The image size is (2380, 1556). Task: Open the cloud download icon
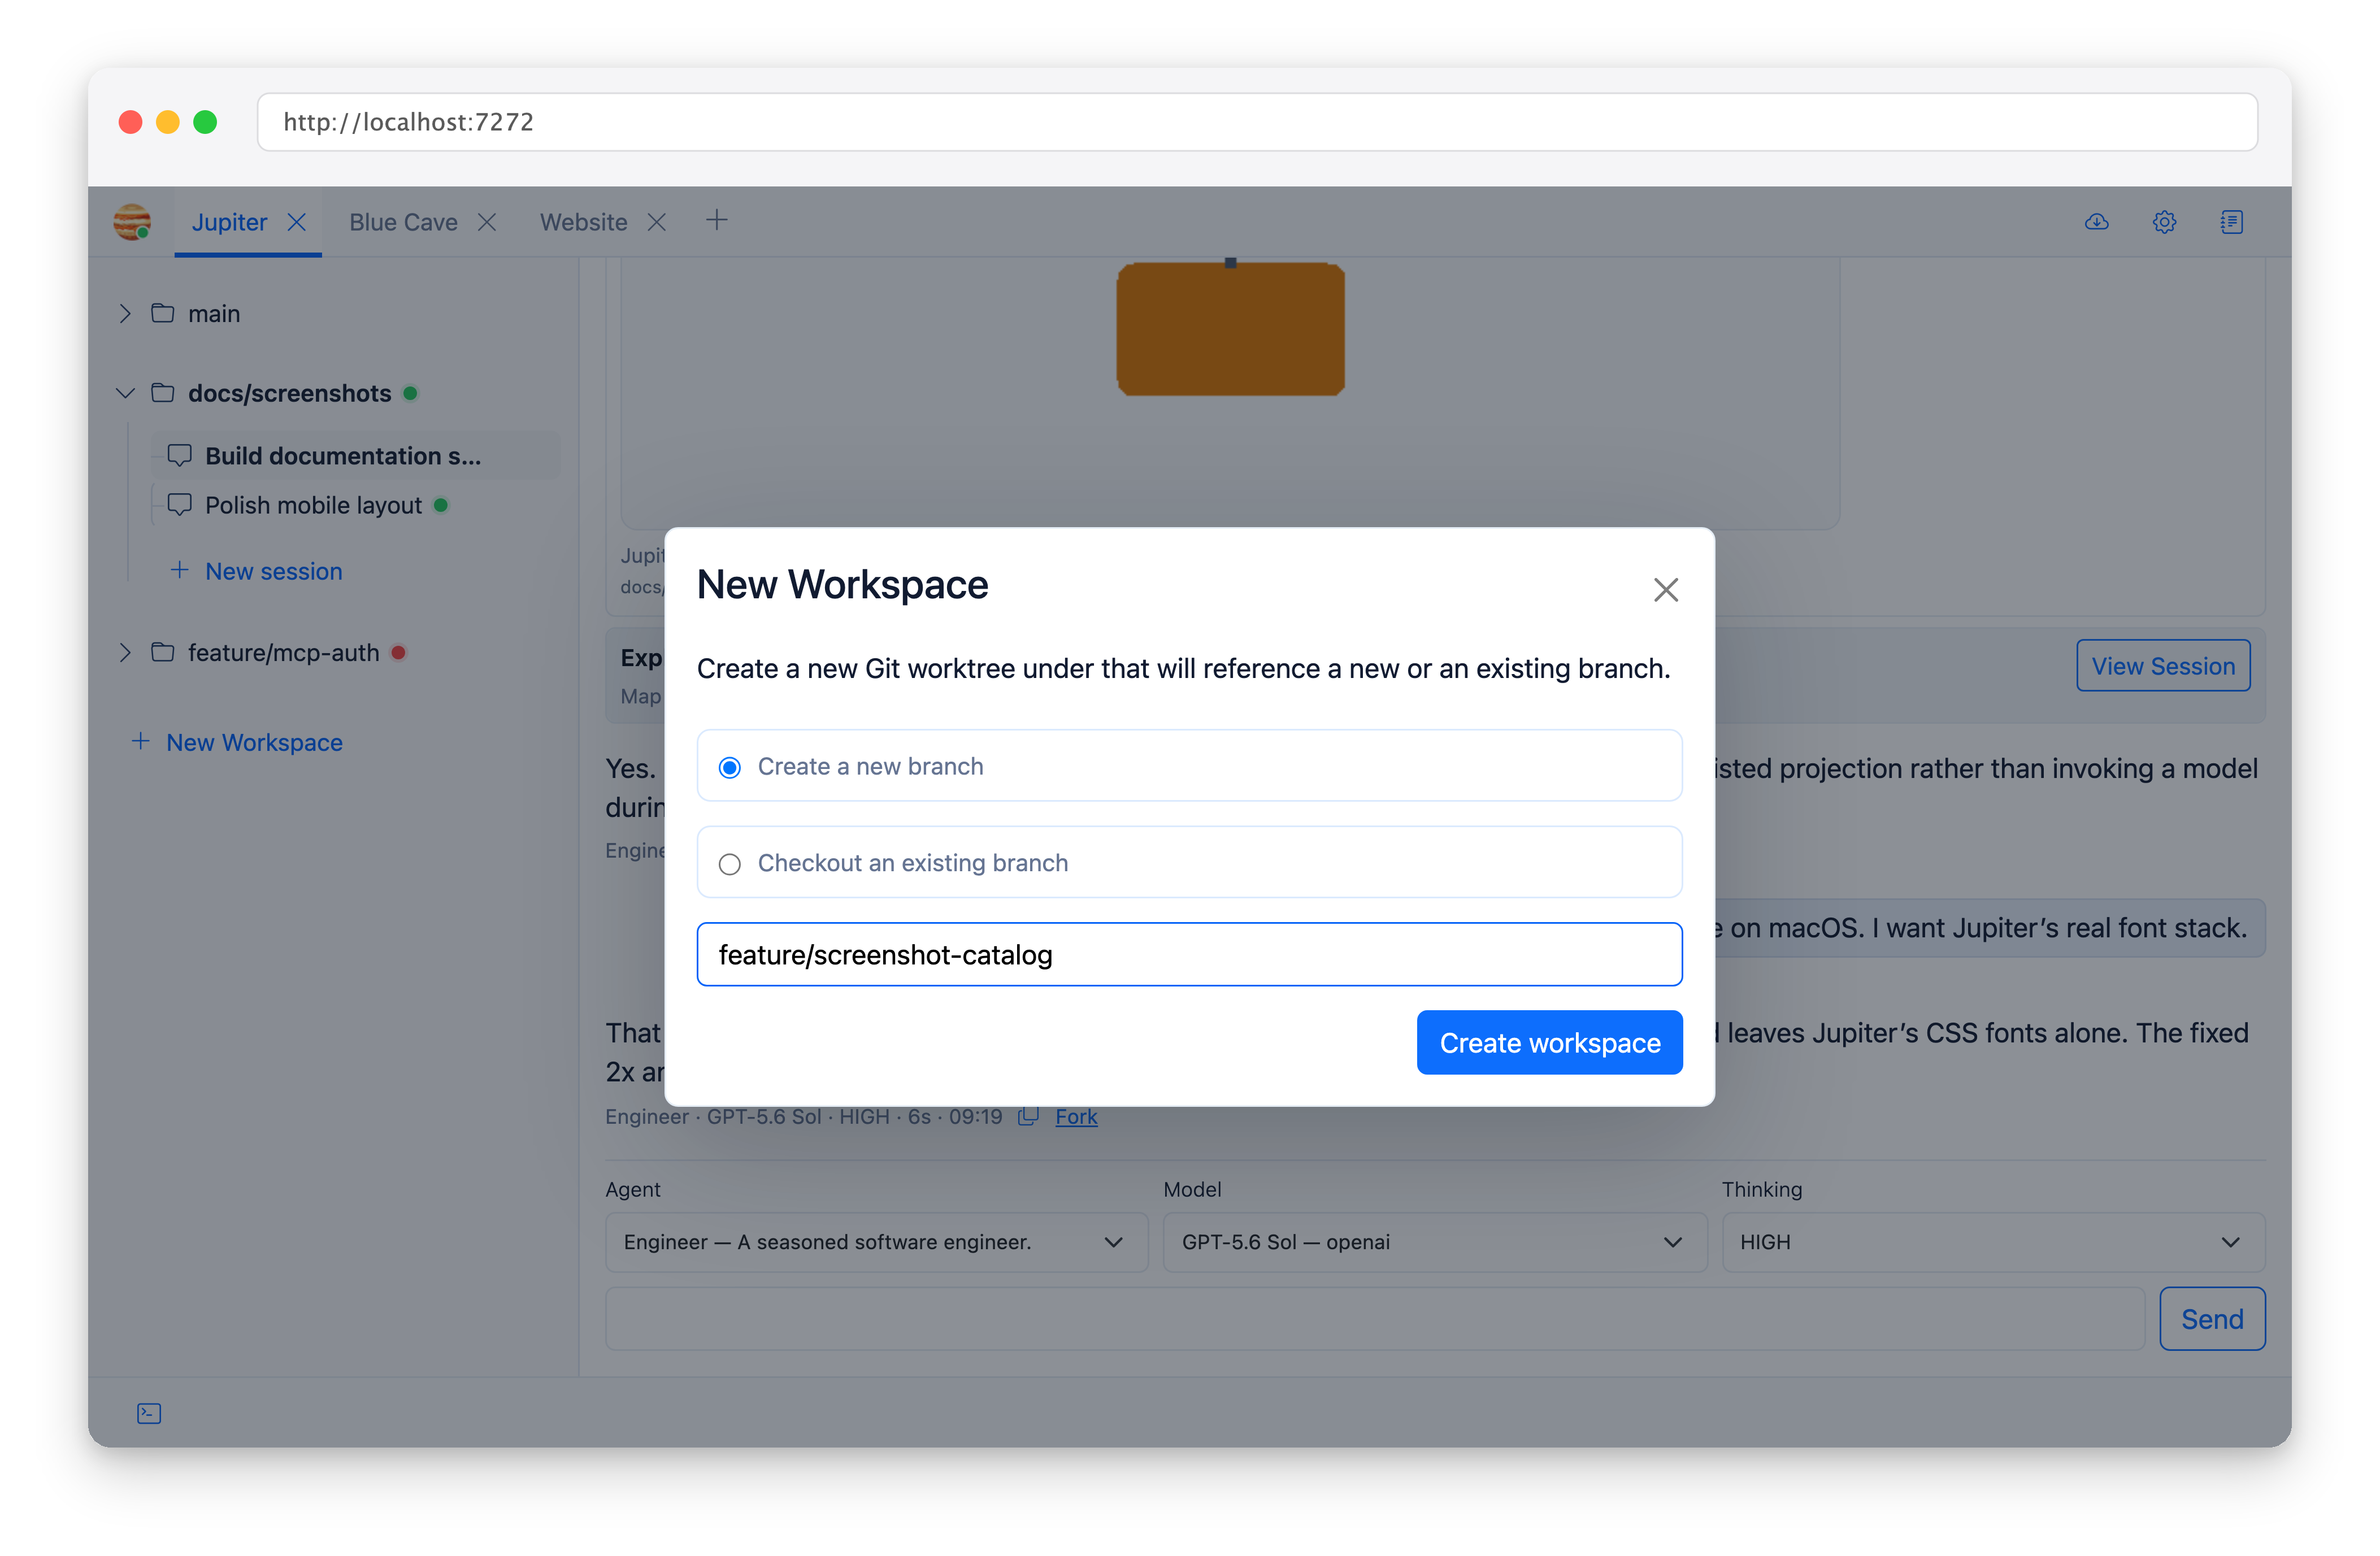tap(2097, 222)
